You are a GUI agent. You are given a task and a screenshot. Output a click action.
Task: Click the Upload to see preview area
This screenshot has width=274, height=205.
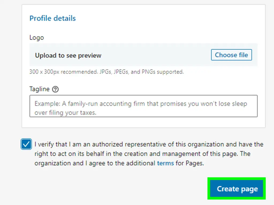click(68, 55)
